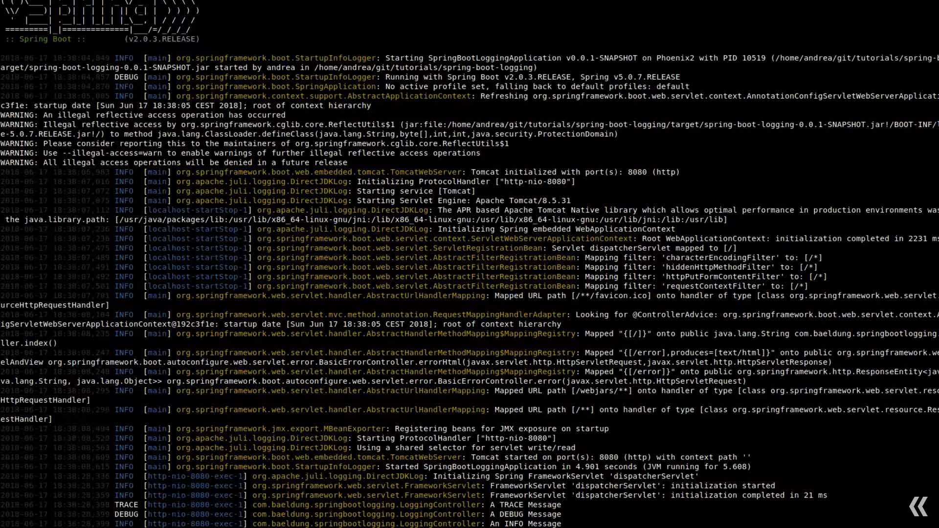The width and height of the screenshot is (939, 528).
Task: Click 'A DEBUG Message' log text
Action: pos(525,515)
